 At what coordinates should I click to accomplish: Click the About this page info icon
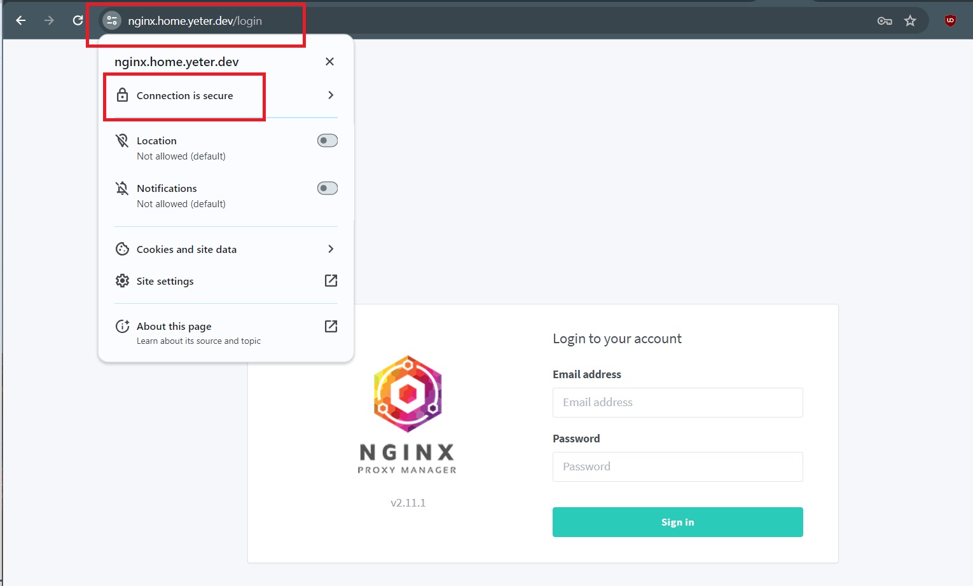click(122, 326)
